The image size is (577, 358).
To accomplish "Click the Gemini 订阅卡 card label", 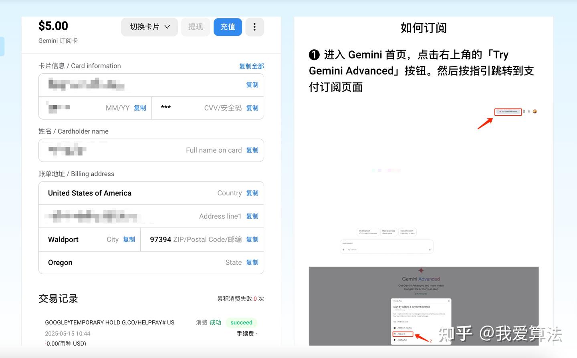I will [58, 41].
